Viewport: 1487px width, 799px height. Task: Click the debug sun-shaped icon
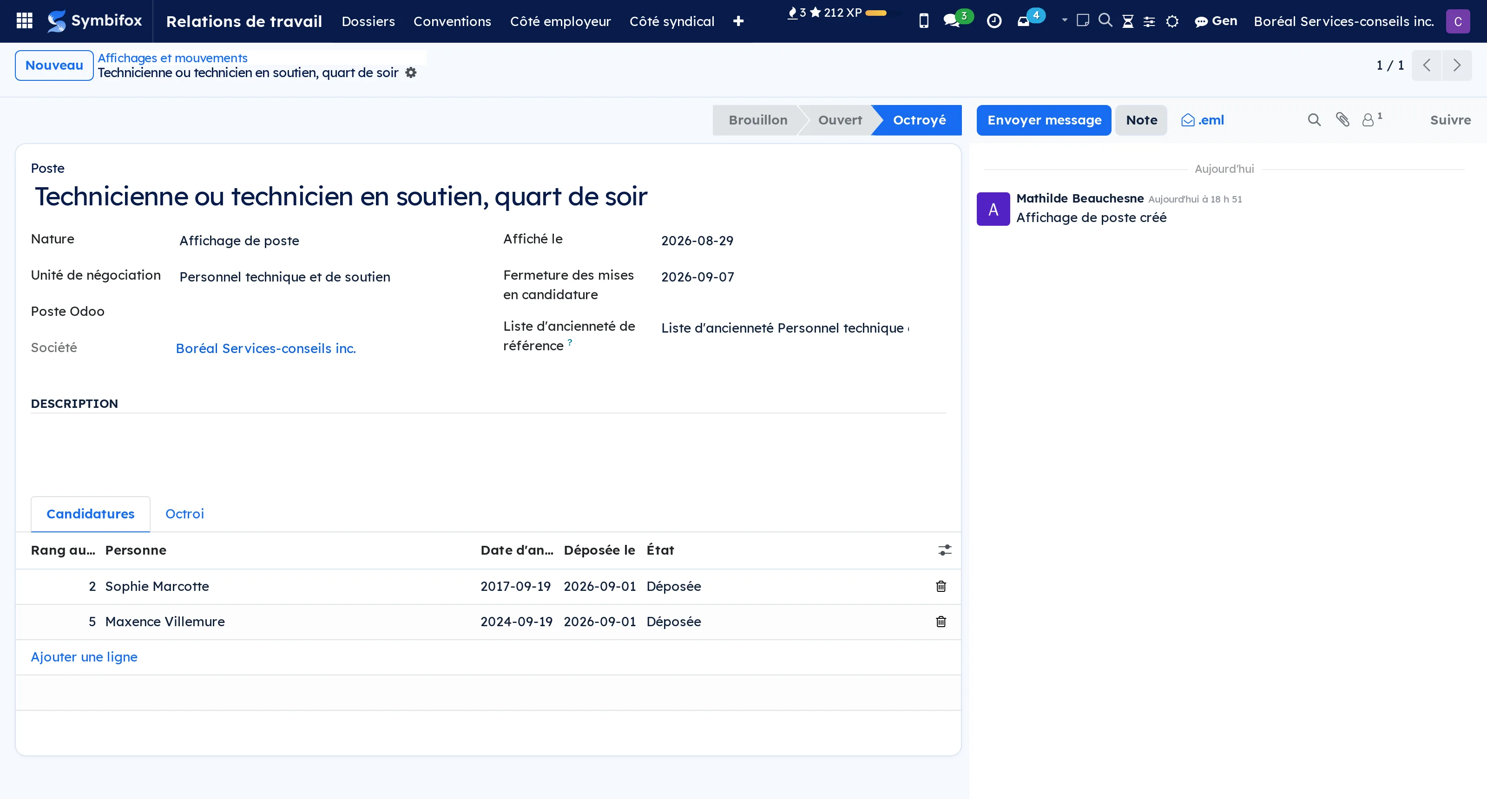click(x=1172, y=21)
